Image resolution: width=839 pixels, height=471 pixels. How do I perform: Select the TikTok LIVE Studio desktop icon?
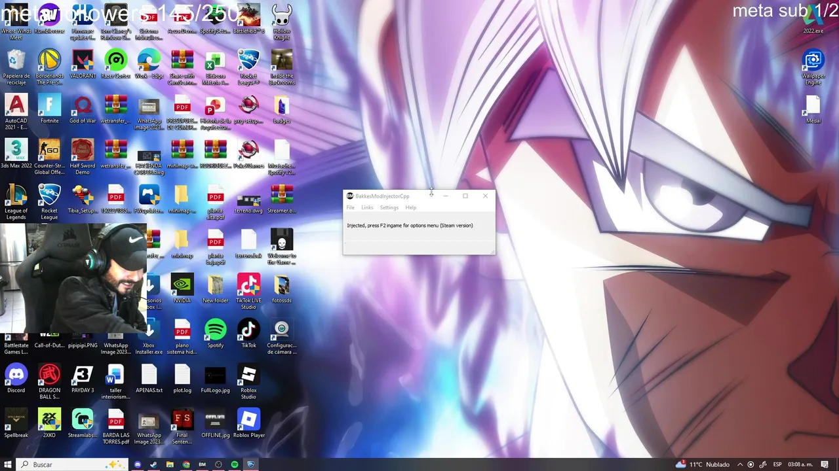click(248, 292)
